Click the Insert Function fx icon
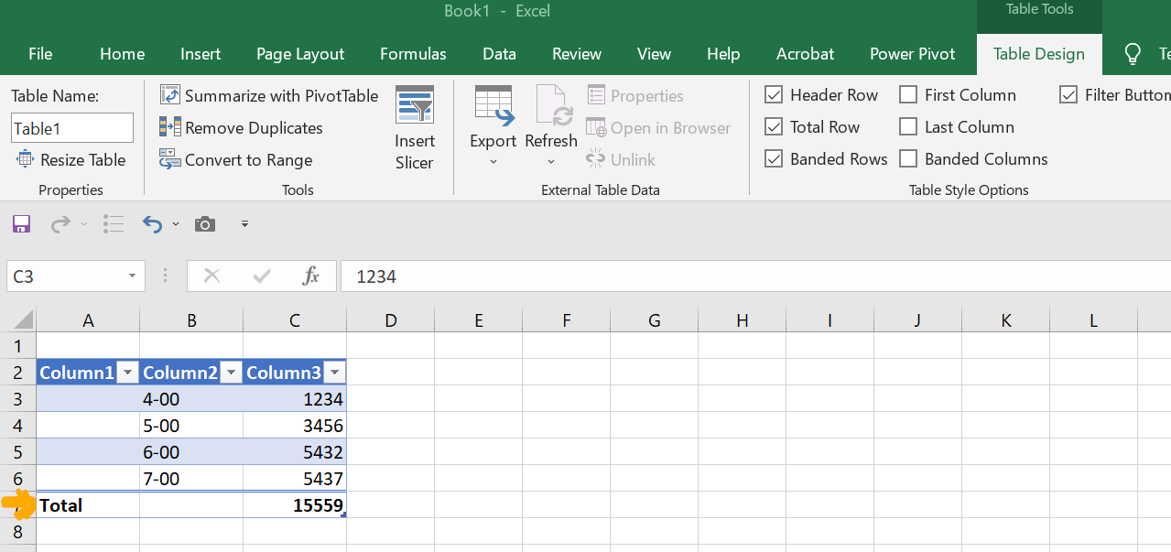 point(310,276)
